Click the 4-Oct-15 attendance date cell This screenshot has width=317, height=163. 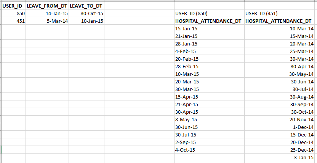(x=209, y=150)
